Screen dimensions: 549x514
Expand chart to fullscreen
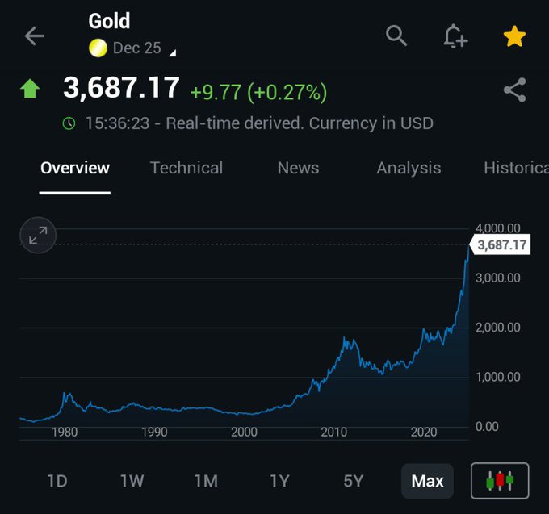pyautogui.click(x=38, y=235)
